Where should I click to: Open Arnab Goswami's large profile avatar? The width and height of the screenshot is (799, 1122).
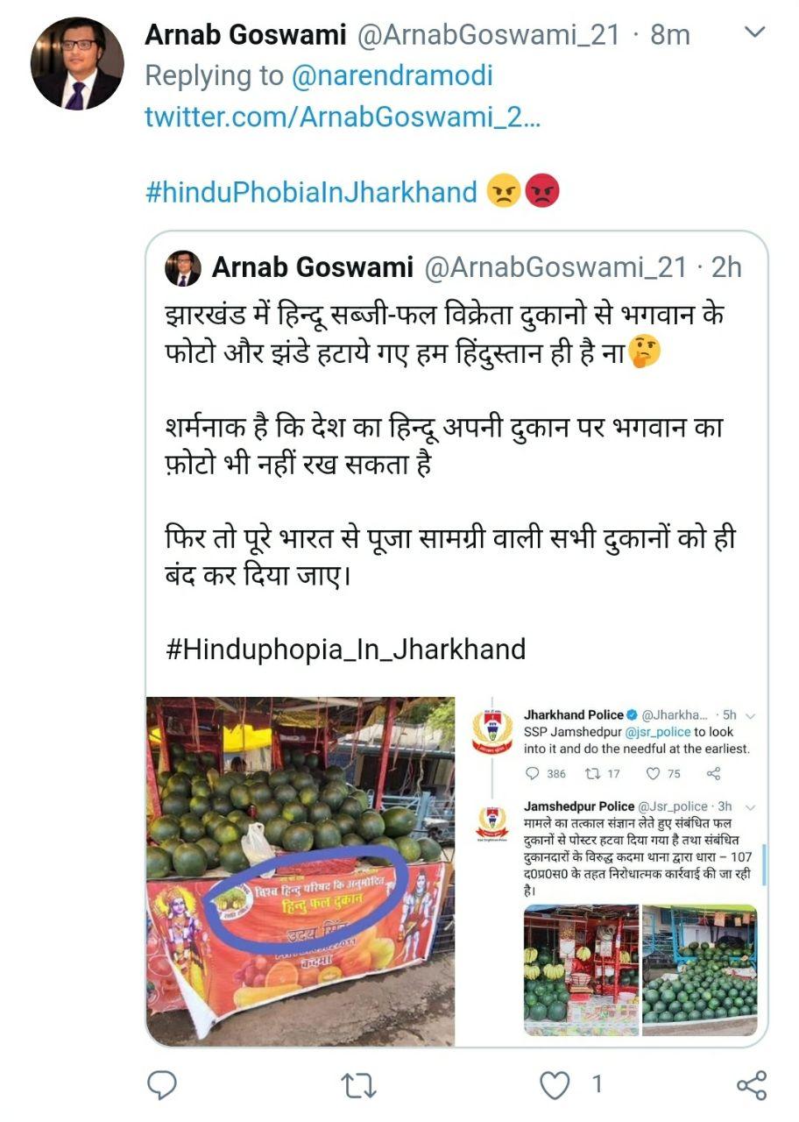77,63
